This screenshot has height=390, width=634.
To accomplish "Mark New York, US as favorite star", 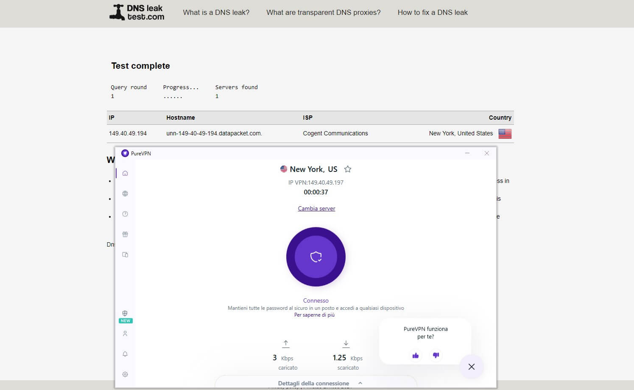I will [x=348, y=169].
